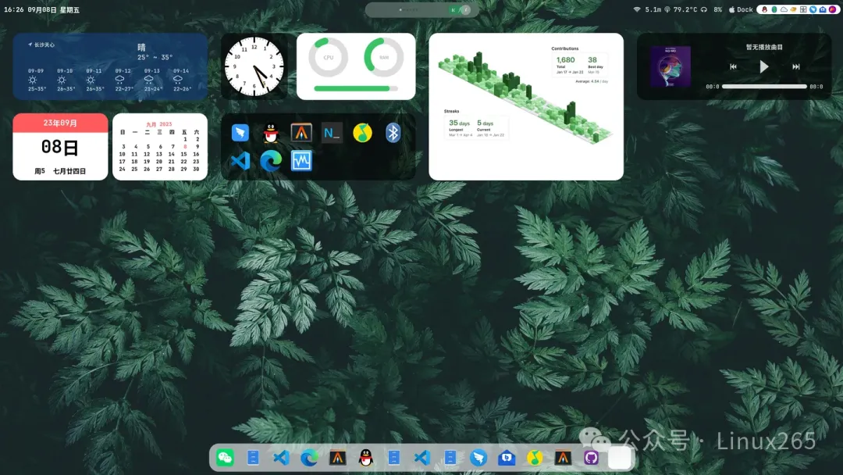Open dock VS Code icon left of Edge
Image resolution: width=843 pixels, height=475 pixels.
pos(281,458)
